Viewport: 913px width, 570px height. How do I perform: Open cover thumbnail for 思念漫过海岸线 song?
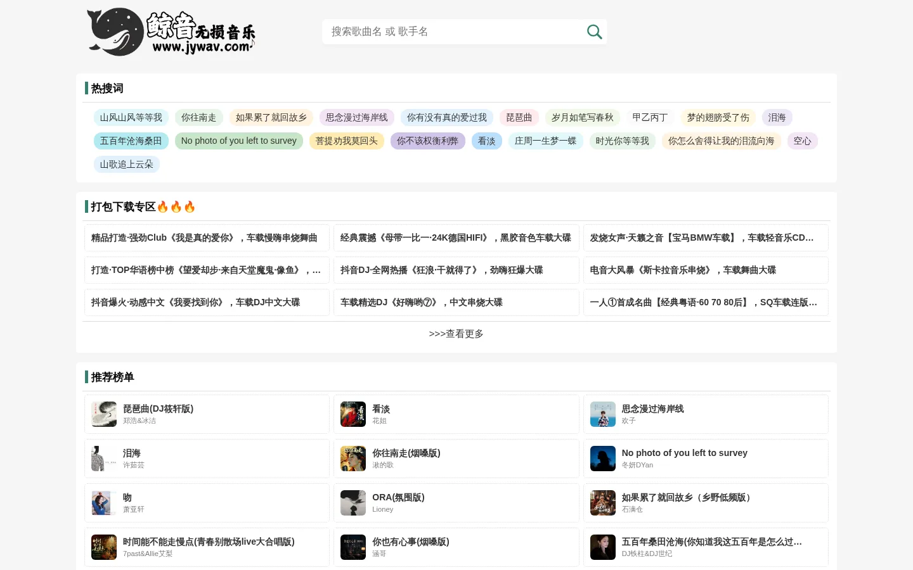(x=603, y=414)
